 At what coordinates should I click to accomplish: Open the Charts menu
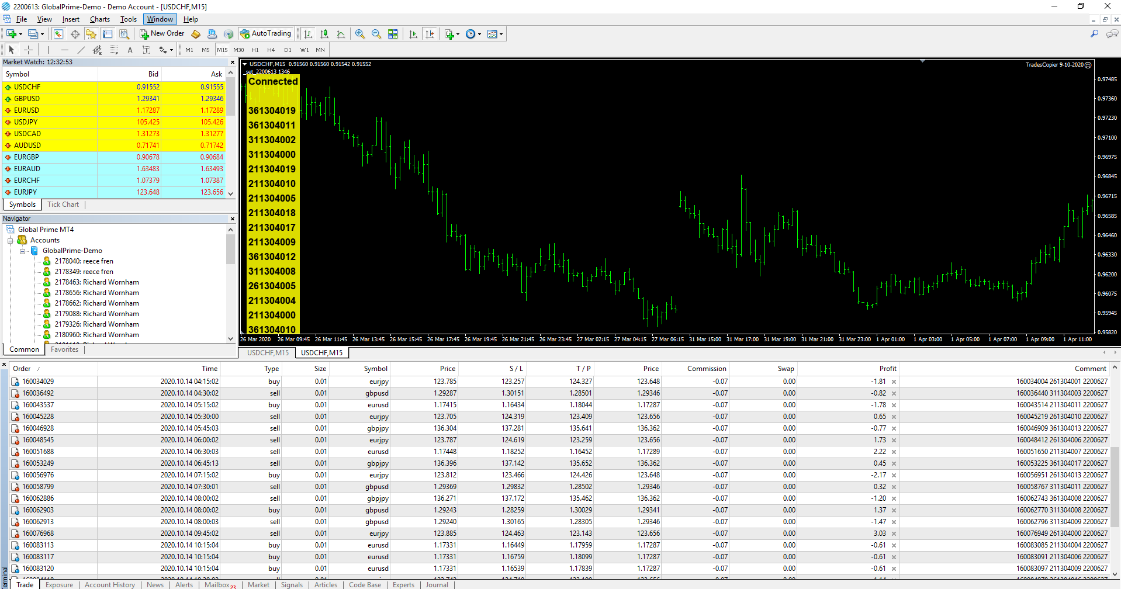[100, 19]
